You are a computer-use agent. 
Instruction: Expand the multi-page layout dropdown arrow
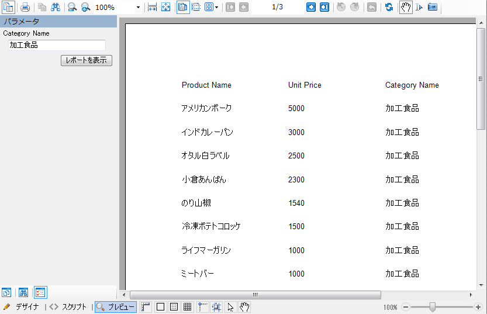coord(217,8)
